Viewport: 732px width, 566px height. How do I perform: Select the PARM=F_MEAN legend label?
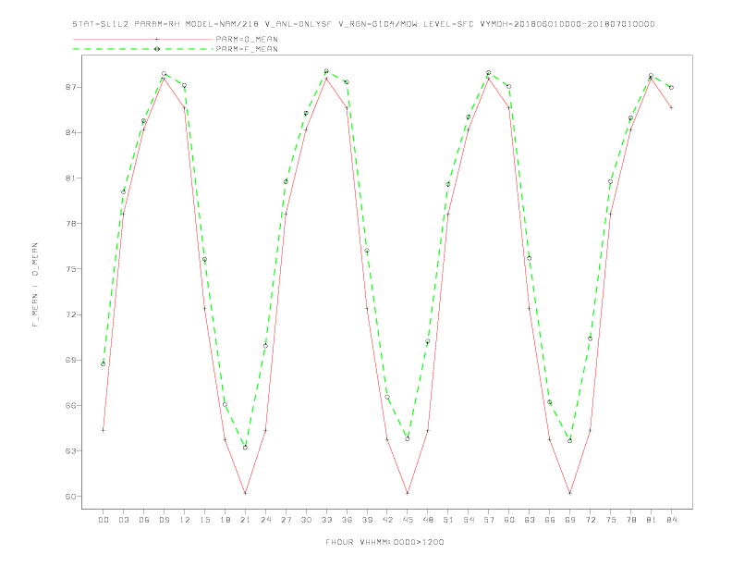tap(247, 49)
